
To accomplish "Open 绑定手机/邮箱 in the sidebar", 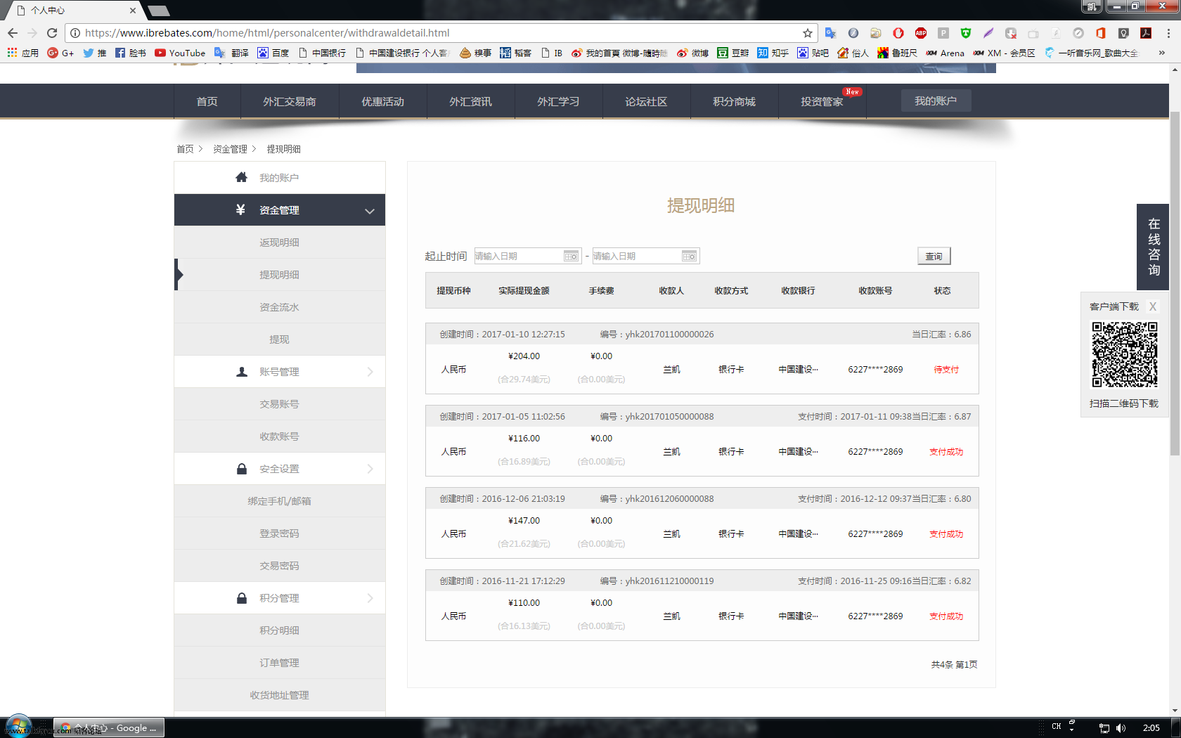I will click(280, 501).
